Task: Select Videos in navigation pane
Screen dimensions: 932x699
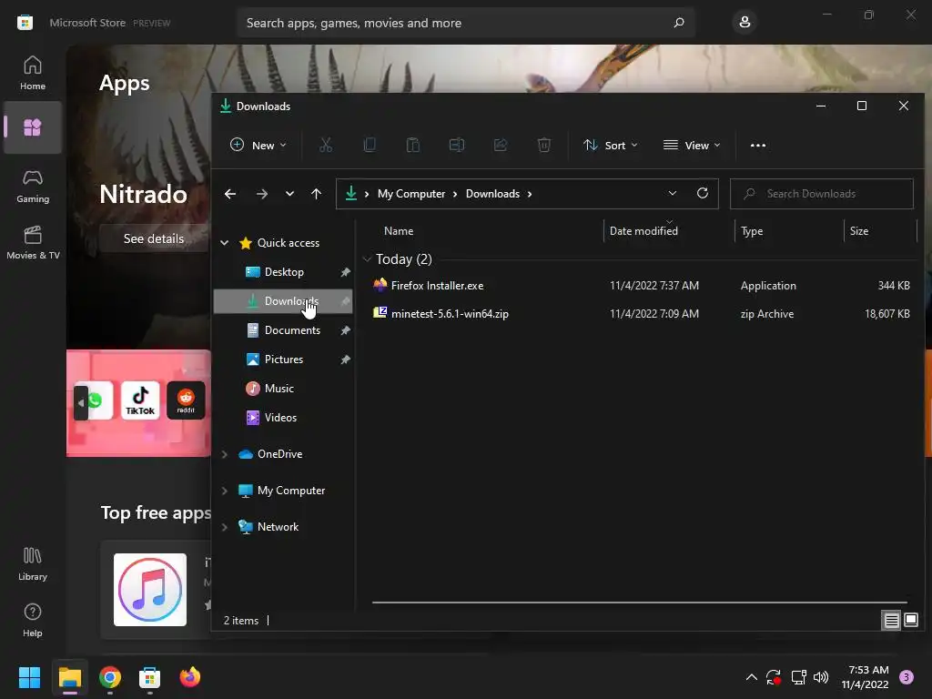Action: pyautogui.click(x=284, y=417)
